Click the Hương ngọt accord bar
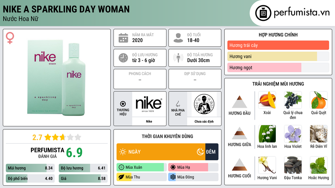335x188 pixels. click(278, 67)
